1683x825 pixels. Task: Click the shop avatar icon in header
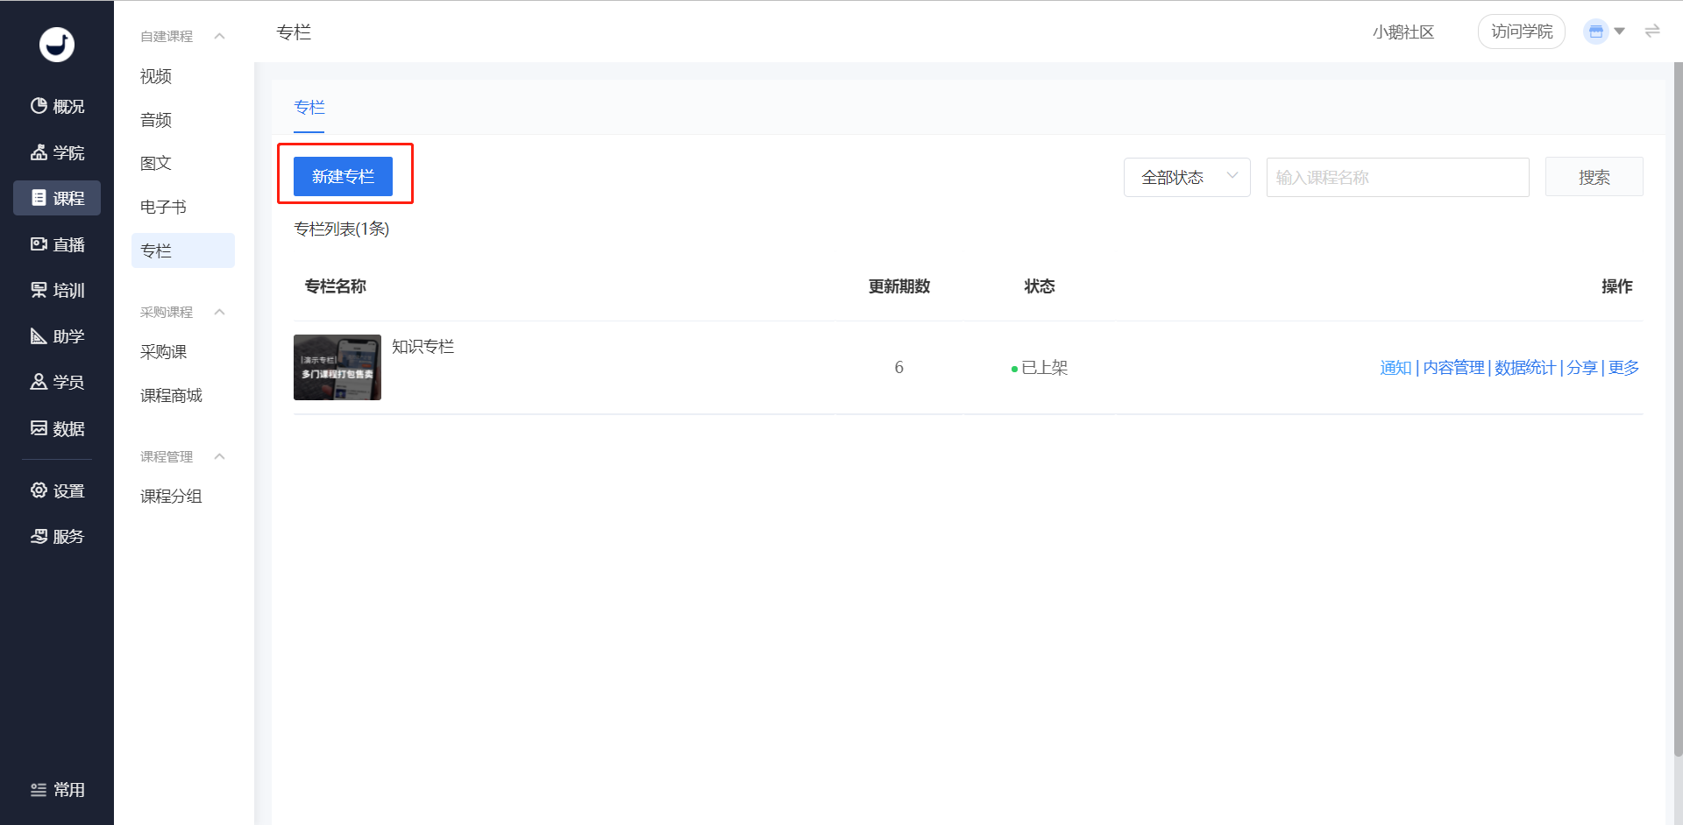(x=1596, y=32)
